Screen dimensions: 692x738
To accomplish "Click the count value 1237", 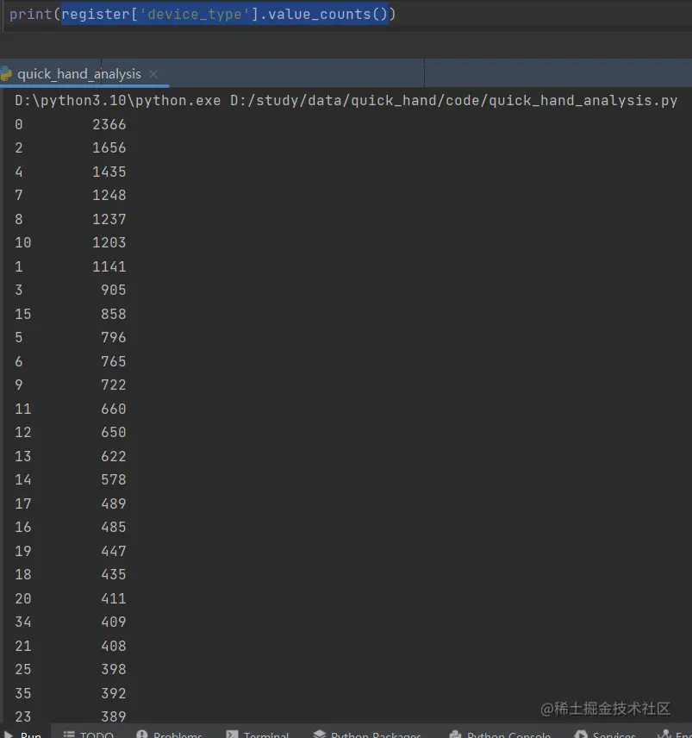I will click(109, 219).
